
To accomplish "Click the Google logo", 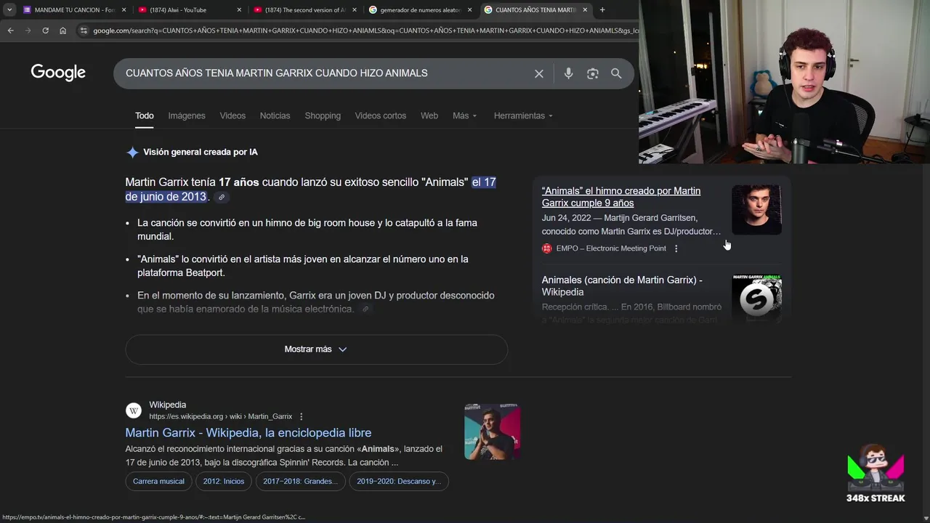I will click(58, 73).
